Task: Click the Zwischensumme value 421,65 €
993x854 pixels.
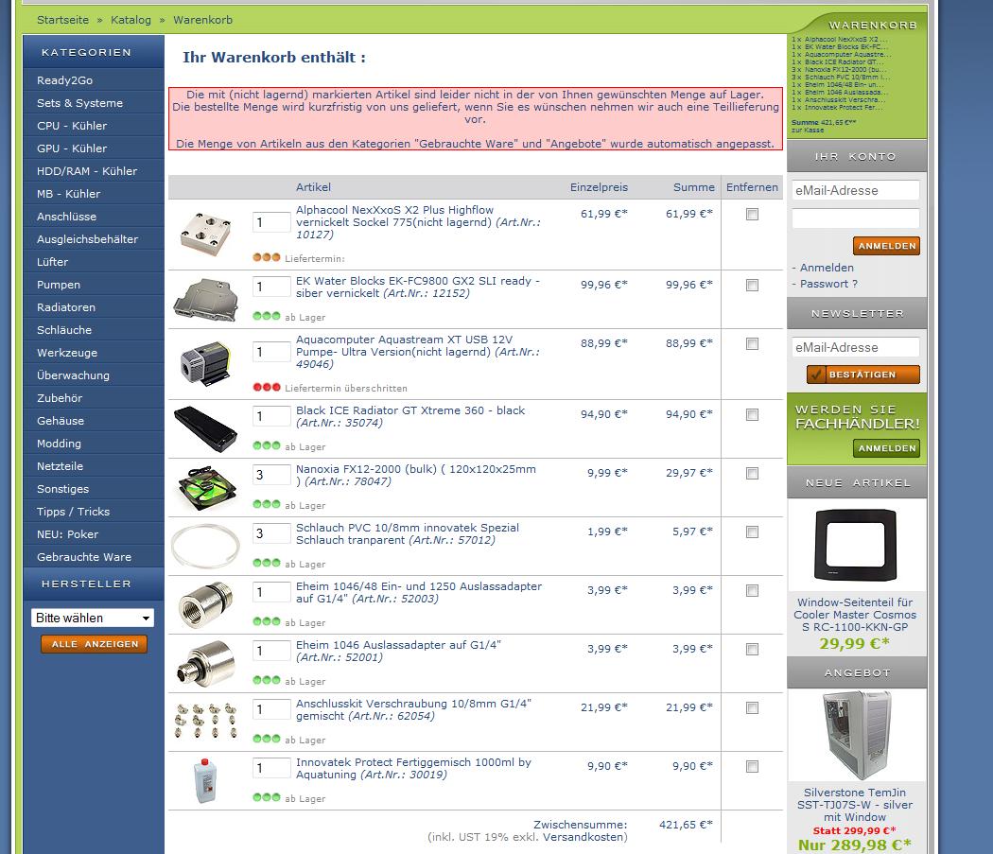Action: click(686, 825)
